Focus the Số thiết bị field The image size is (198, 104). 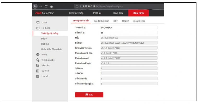coord(129,33)
